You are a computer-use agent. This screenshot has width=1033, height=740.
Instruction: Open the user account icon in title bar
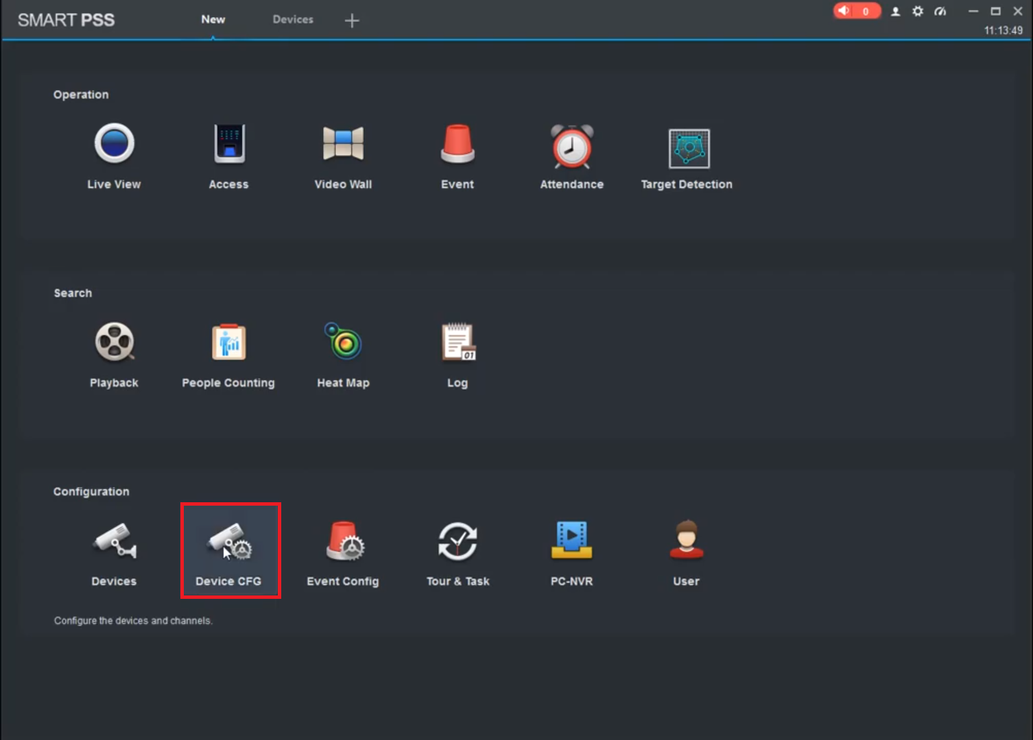895,11
